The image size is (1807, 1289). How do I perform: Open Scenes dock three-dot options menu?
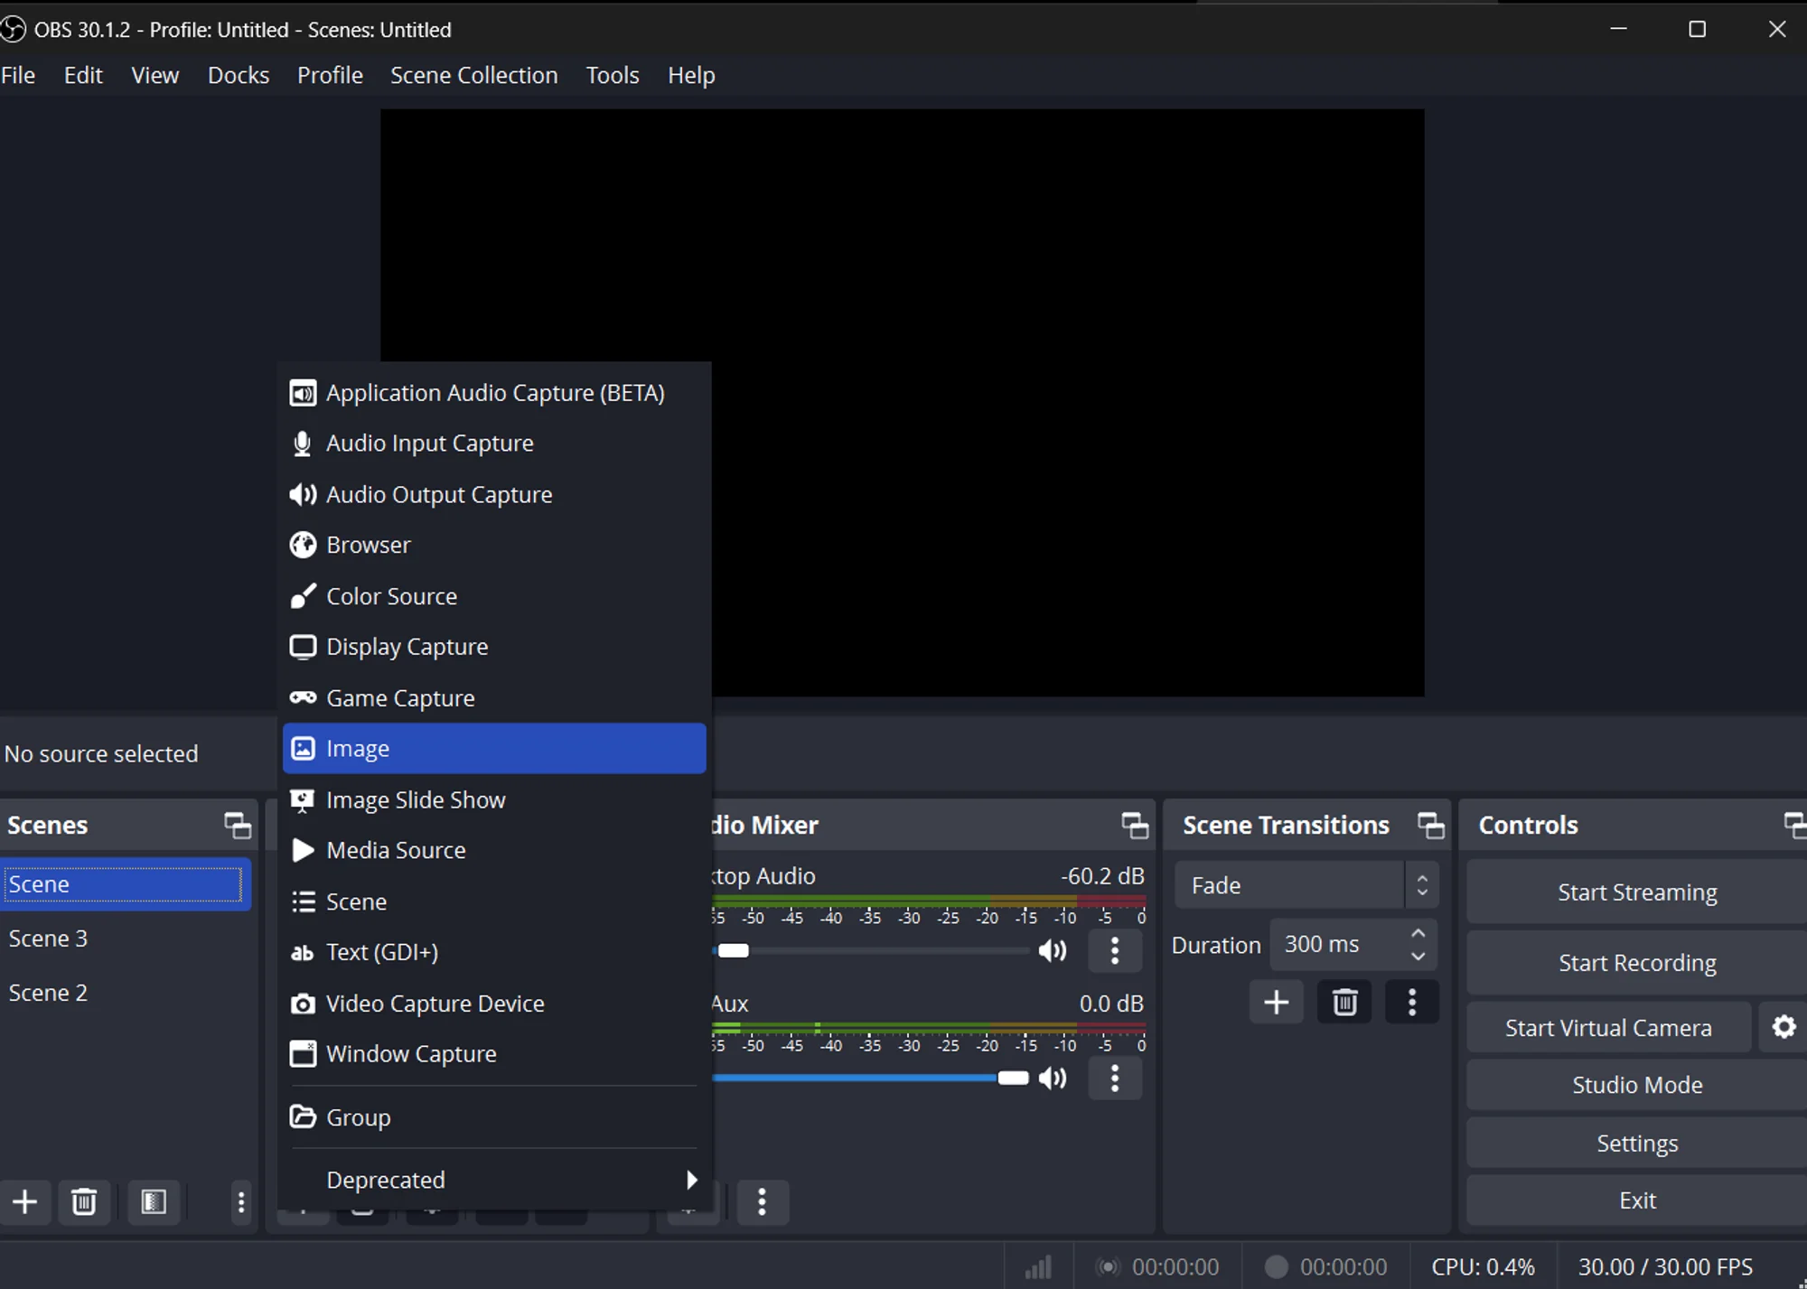[x=240, y=1201]
